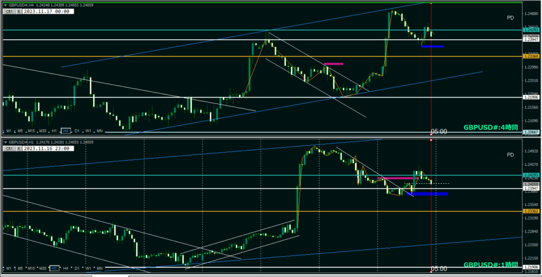Click the GBPUSD#:1時間 chart label

[x=491, y=264]
